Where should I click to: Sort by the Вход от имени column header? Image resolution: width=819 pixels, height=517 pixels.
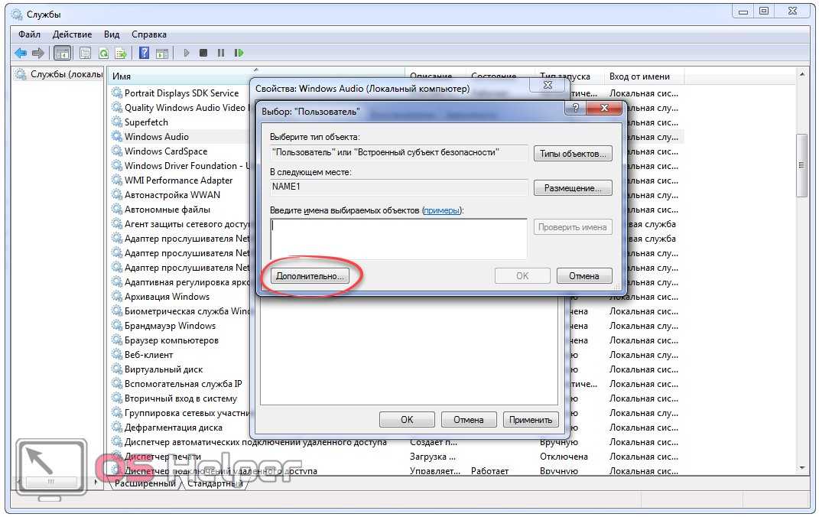(644, 76)
